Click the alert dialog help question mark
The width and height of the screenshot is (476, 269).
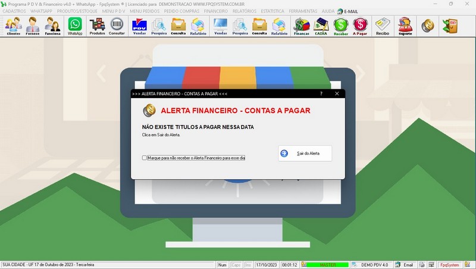[x=321, y=93]
